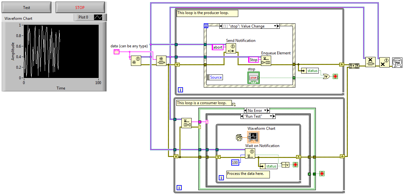The height and width of the screenshot is (195, 404).
Task: Toggle the stop Boolean terminal in event case
Action: click(x=254, y=78)
